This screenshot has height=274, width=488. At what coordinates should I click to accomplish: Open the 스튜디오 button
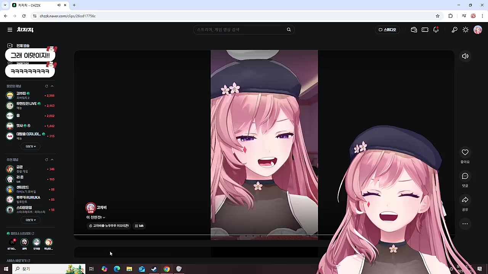(387, 30)
